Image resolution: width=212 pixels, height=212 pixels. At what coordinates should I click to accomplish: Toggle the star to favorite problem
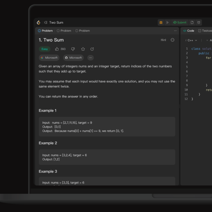click(83, 49)
